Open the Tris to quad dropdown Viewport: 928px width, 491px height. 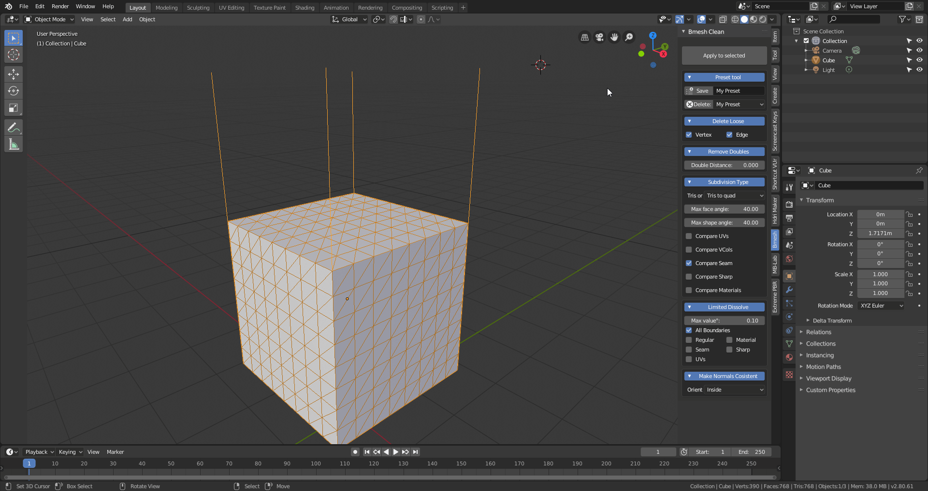(x=734, y=196)
